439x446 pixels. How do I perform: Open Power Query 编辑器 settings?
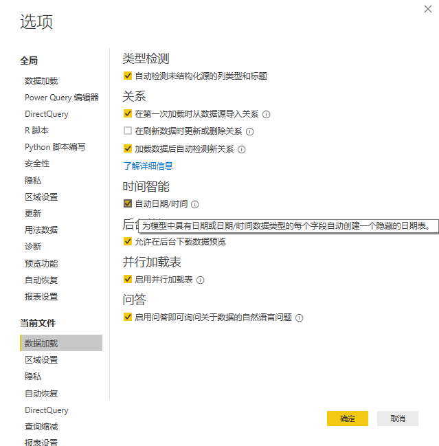[x=62, y=98]
